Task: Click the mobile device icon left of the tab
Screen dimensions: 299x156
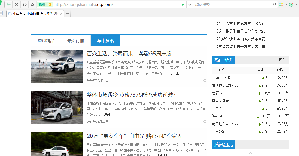Action: coord(1,13)
